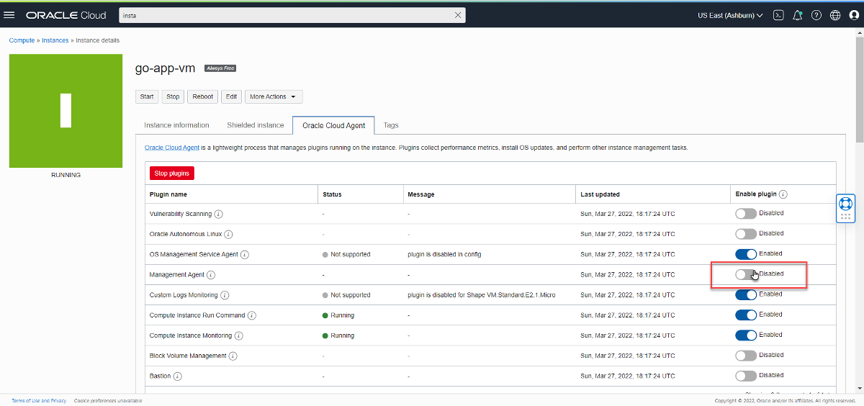Click info icon next to Vulnerability Scanning

pos(218,215)
